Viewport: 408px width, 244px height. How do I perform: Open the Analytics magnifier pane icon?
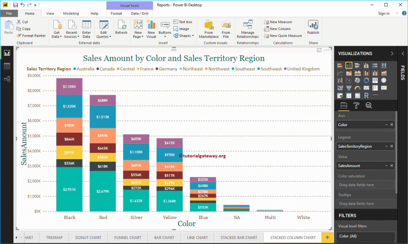pyautogui.click(x=369, y=105)
